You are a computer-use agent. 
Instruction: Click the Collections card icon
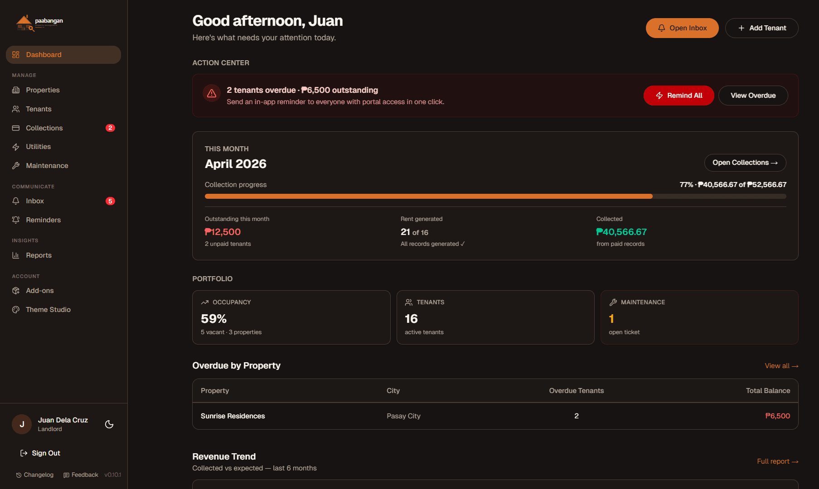pos(16,128)
